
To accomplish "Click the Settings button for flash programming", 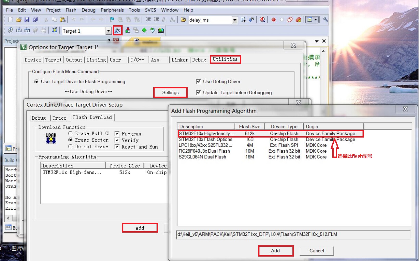I will pos(170,92).
